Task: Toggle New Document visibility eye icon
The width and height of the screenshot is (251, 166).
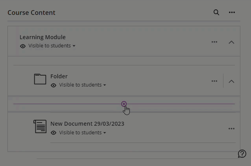Action: click(54, 133)
